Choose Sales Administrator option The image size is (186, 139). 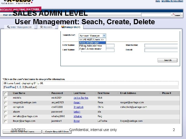[92, 49]
